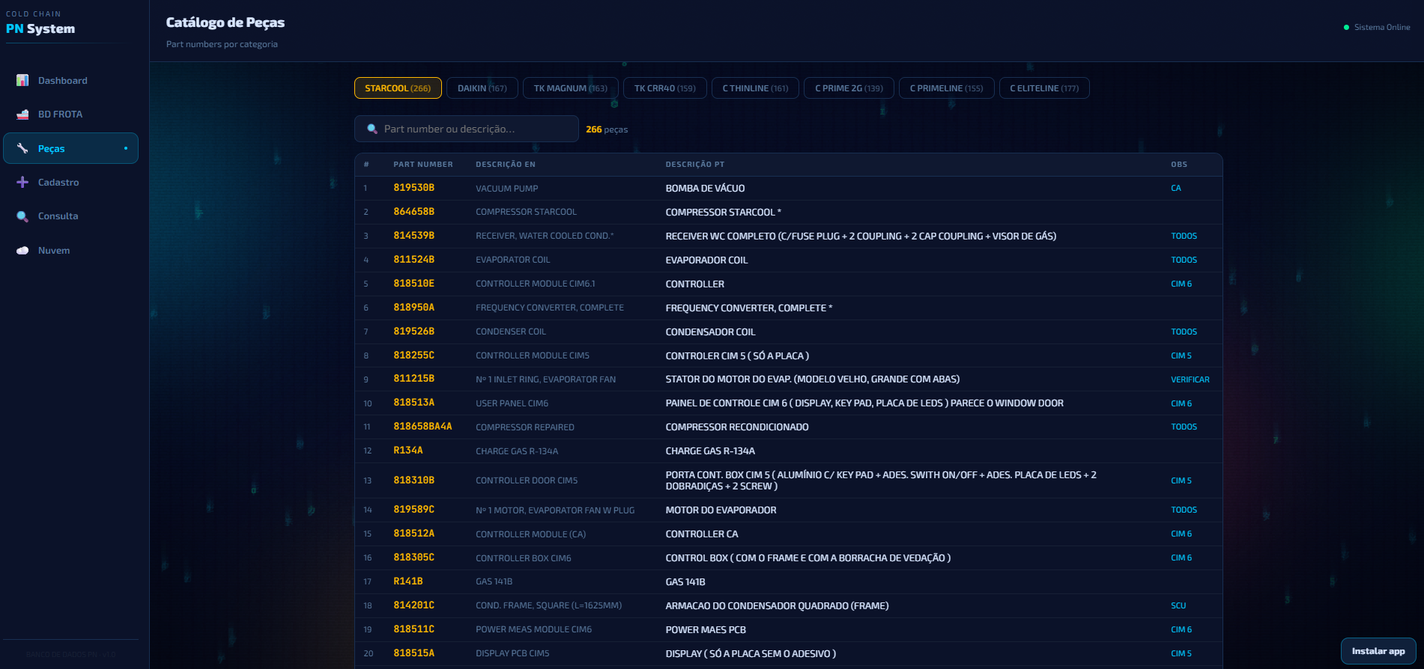Image resolution: width=1424 pixels, height=669 pixels.
Task: Open the C ELITELINE category tab
Action: (x=1043, y=88)
